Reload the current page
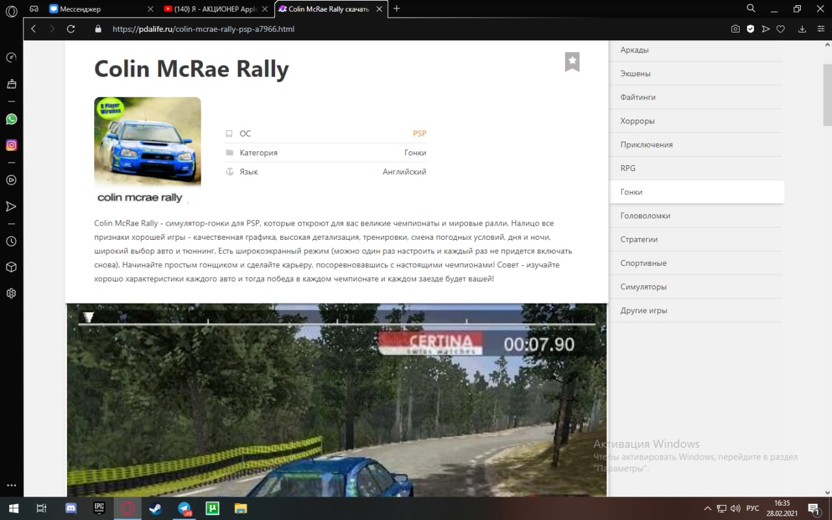Screen dimensions: 832x520 pyautogui.click(x=71, y=29)
